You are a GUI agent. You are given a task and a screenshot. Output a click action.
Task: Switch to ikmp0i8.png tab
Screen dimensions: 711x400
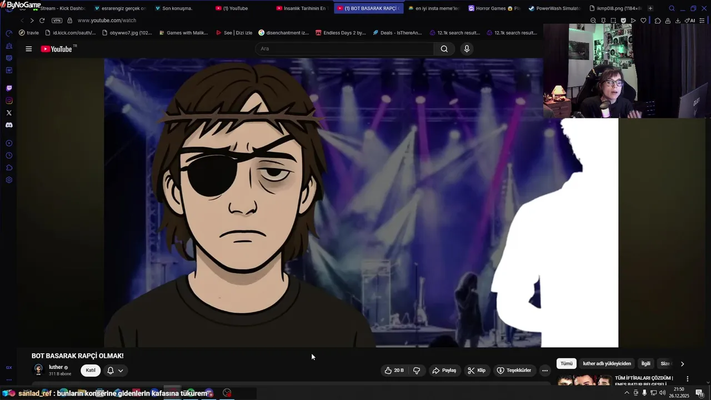tap(614, 8)
